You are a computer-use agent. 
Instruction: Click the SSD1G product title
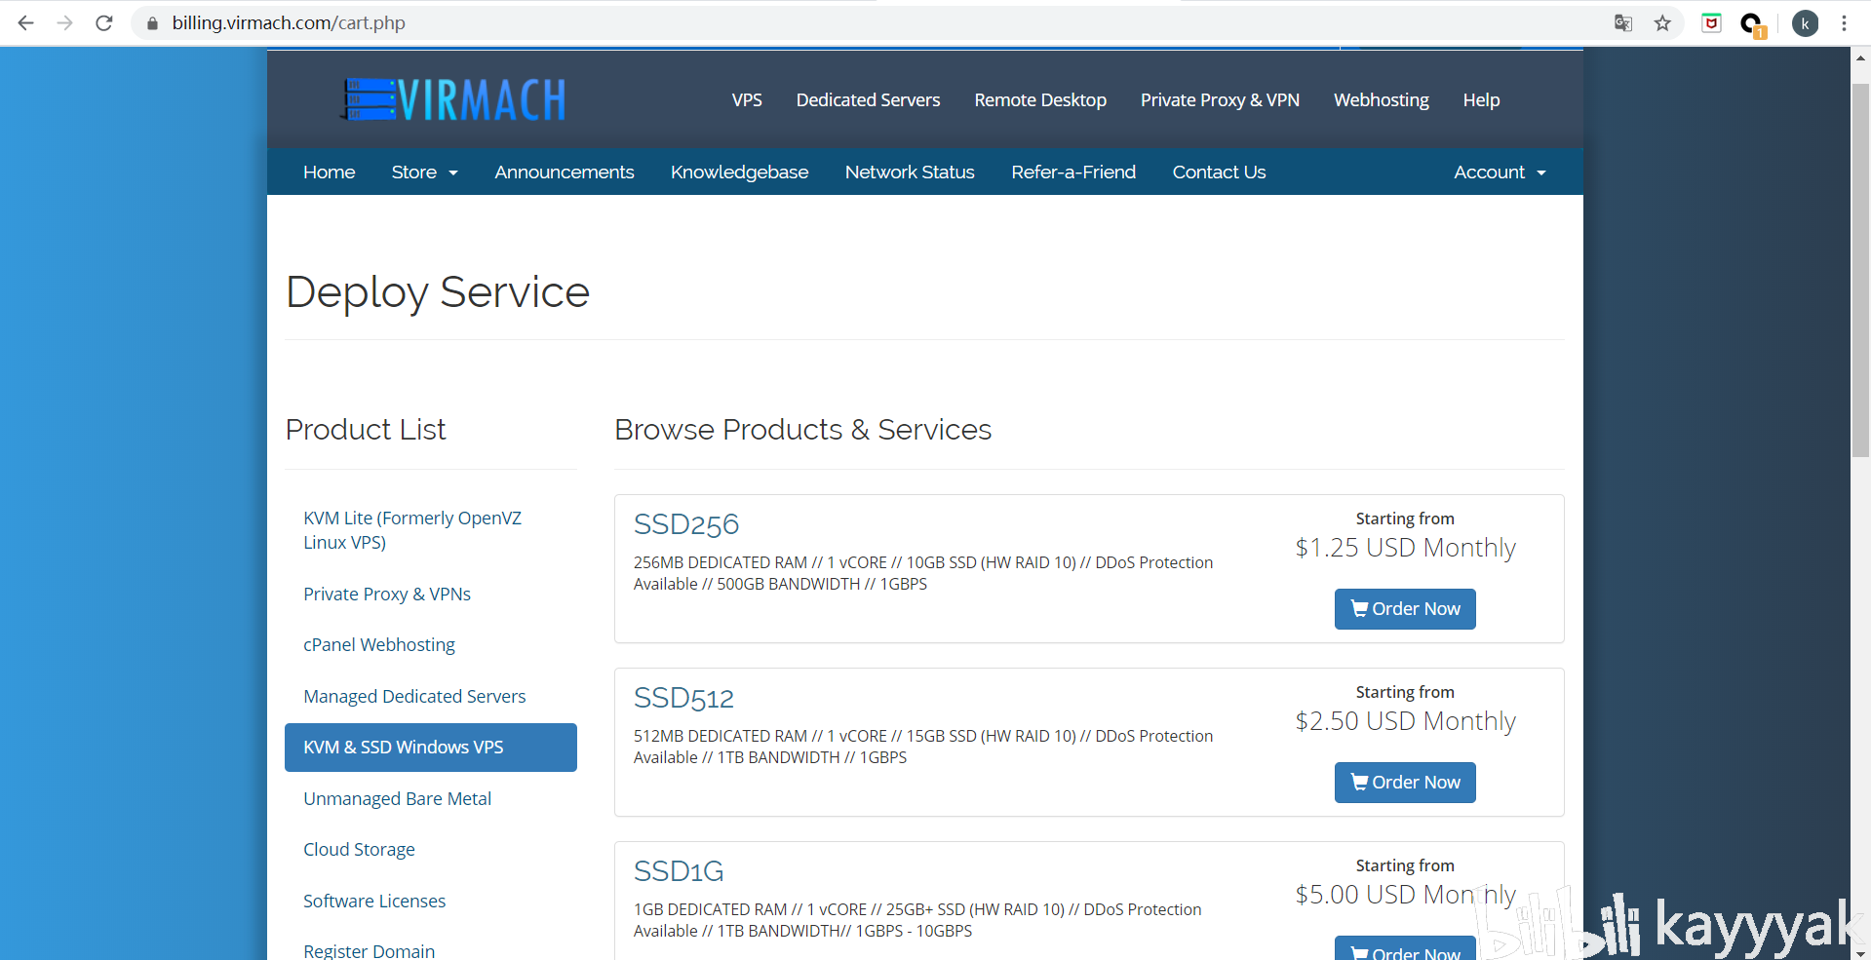[679, 871]
